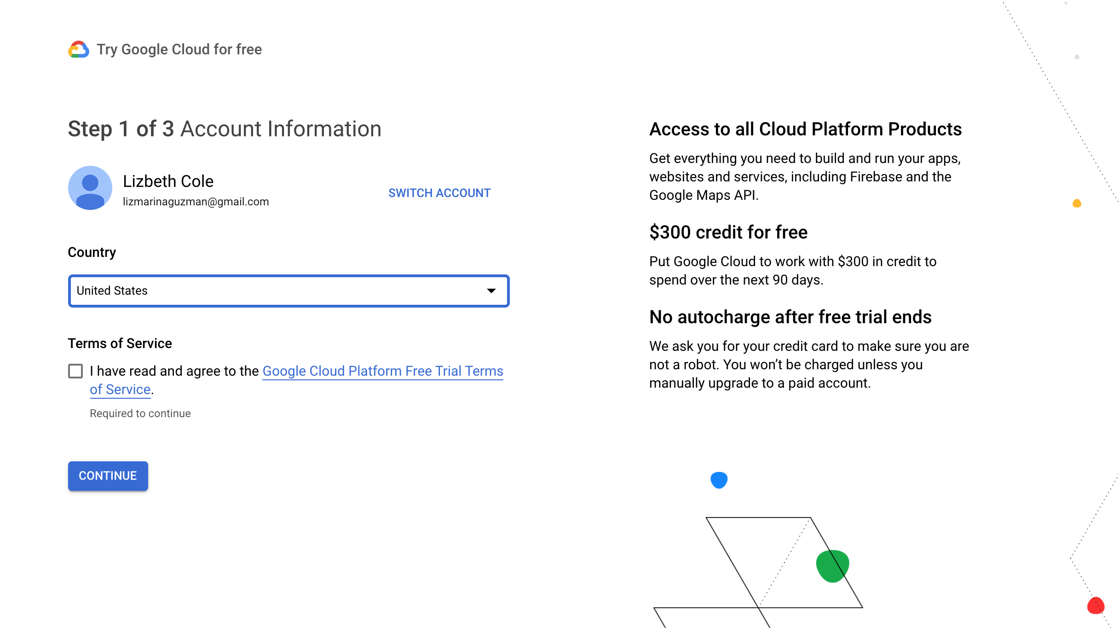Screen dimensions: 1119x628
Task: Click the Try Google Cloud for free title
Action: point(179,49)
